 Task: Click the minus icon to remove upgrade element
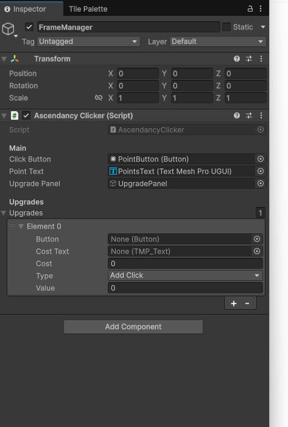[x=247, y=304]
